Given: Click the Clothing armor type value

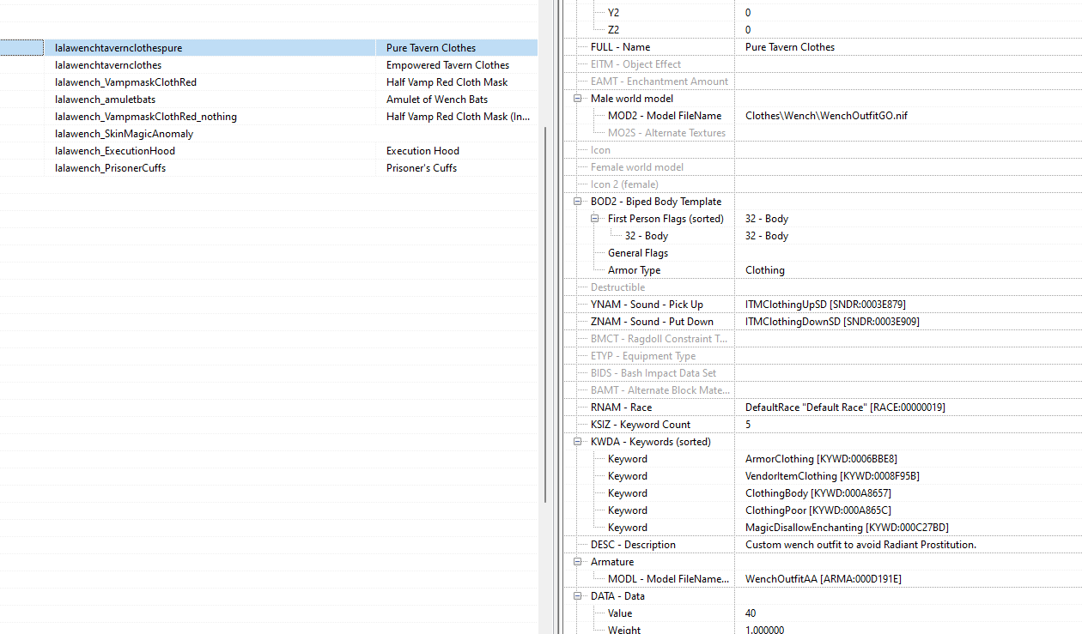Looking at the screenshot, I should click(765, 270).
